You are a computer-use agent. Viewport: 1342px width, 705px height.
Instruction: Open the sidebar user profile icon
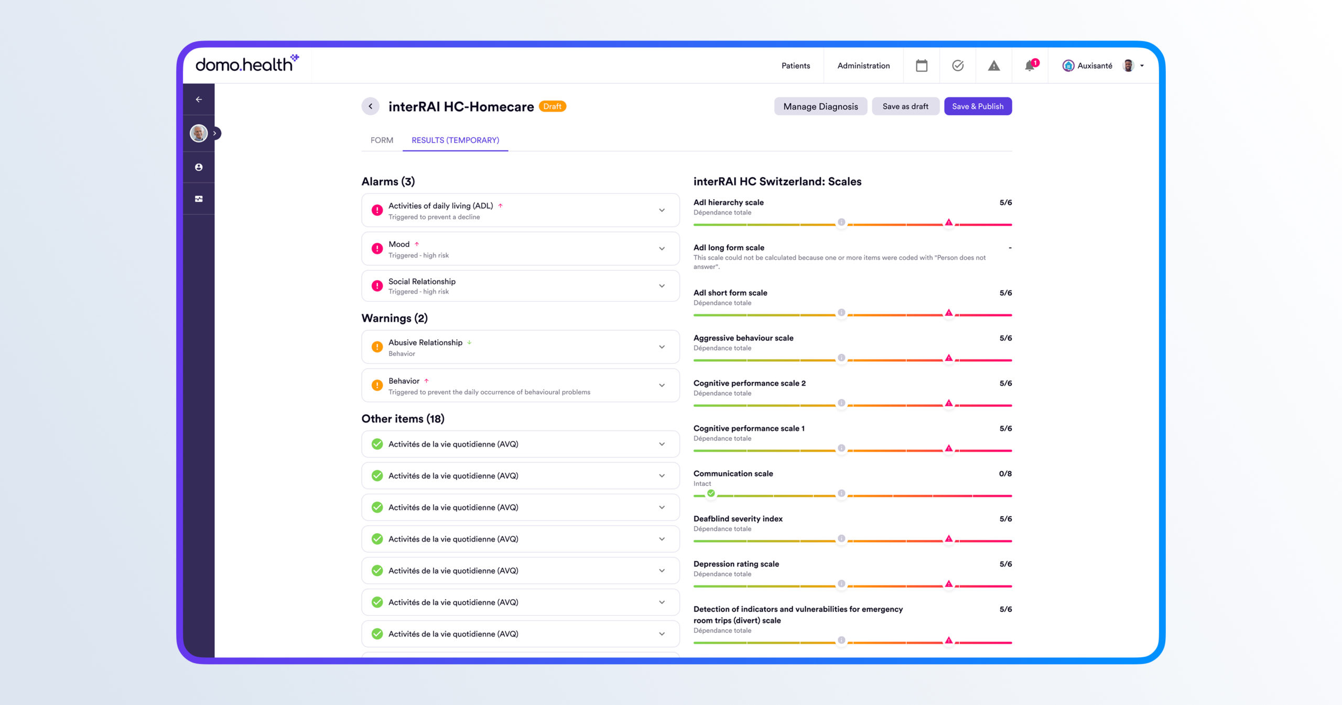(199, 167)
